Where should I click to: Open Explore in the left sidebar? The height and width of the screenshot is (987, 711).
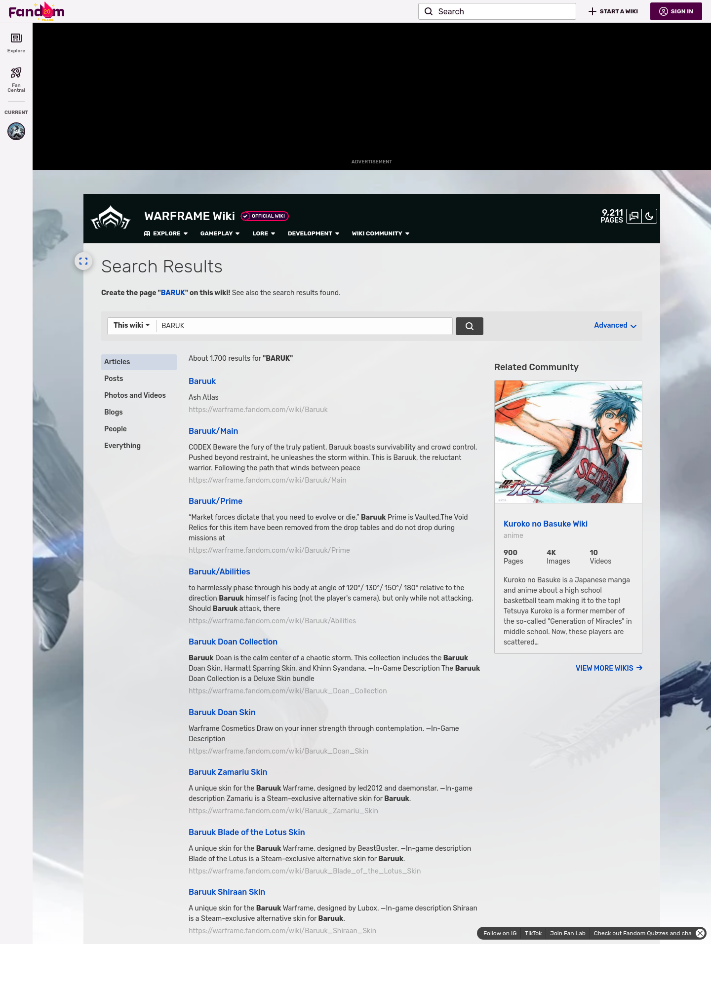click(16, 43)
